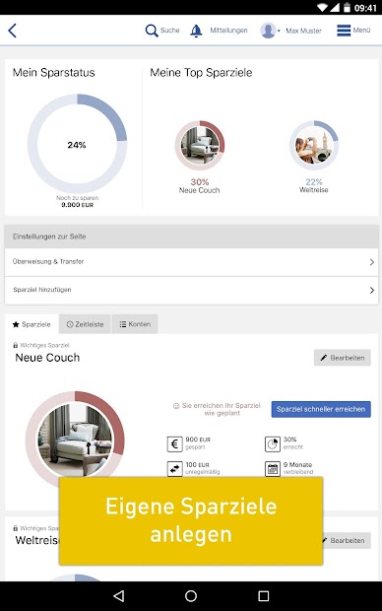The width and height of the screenshot is (382, 611).
Task: Click the euro icon for 900 EUR gespart
Action: [175, 443]
